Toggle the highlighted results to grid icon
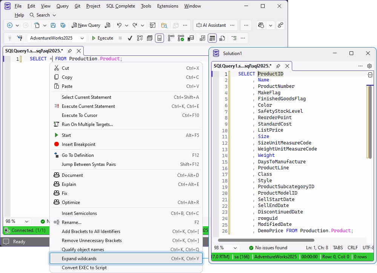The height and width of the screenshot is (273, 377). (212, 38)
